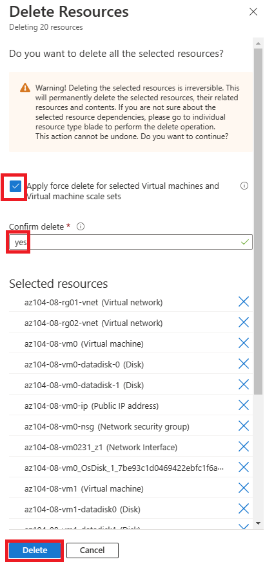Remove az104-08-vm1 Virtual machine from list
Screen dimensions: 274x566
coord(244,488)
